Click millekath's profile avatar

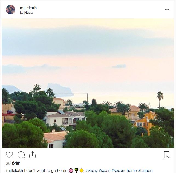(x=11, y=10)
